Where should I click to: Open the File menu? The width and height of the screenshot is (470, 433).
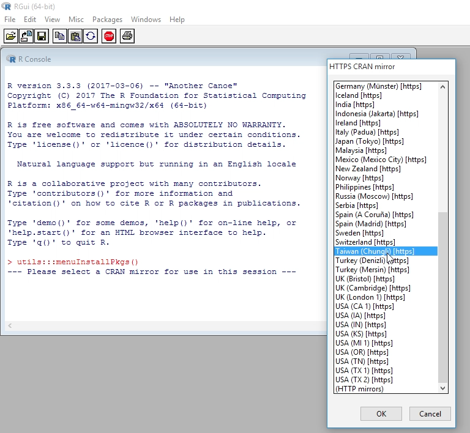tap(10, 20)
